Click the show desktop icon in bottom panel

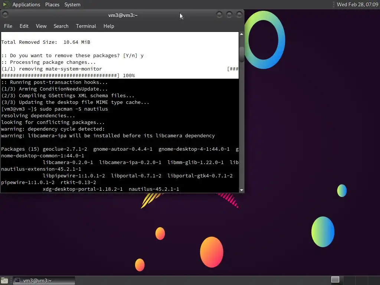4,281
